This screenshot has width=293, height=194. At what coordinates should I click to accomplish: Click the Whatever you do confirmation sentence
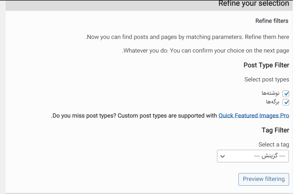(x=206, y=51)
